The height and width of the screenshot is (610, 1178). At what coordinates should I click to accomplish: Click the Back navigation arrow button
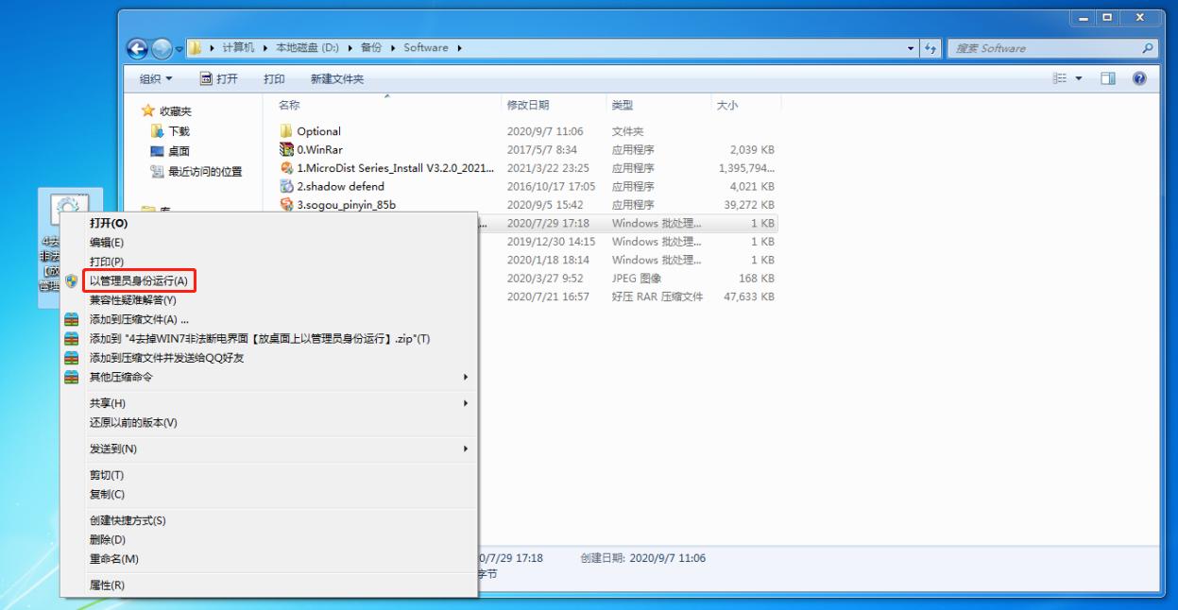pyautogui.click(x=138, y=48)
